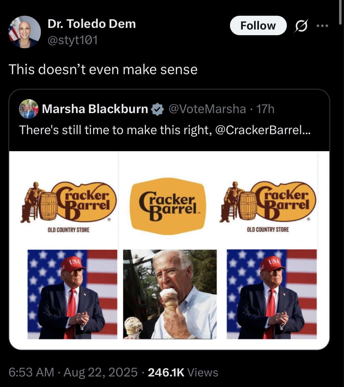Image resolution: width=344 pixels, height=387 pixels.
Task: Open the center new Cracker Barrel logo image
Action: [x=168, y=206]
